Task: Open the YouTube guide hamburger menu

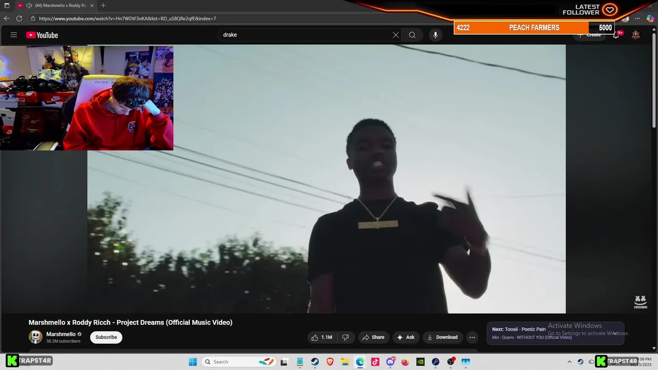Action: 14,35
